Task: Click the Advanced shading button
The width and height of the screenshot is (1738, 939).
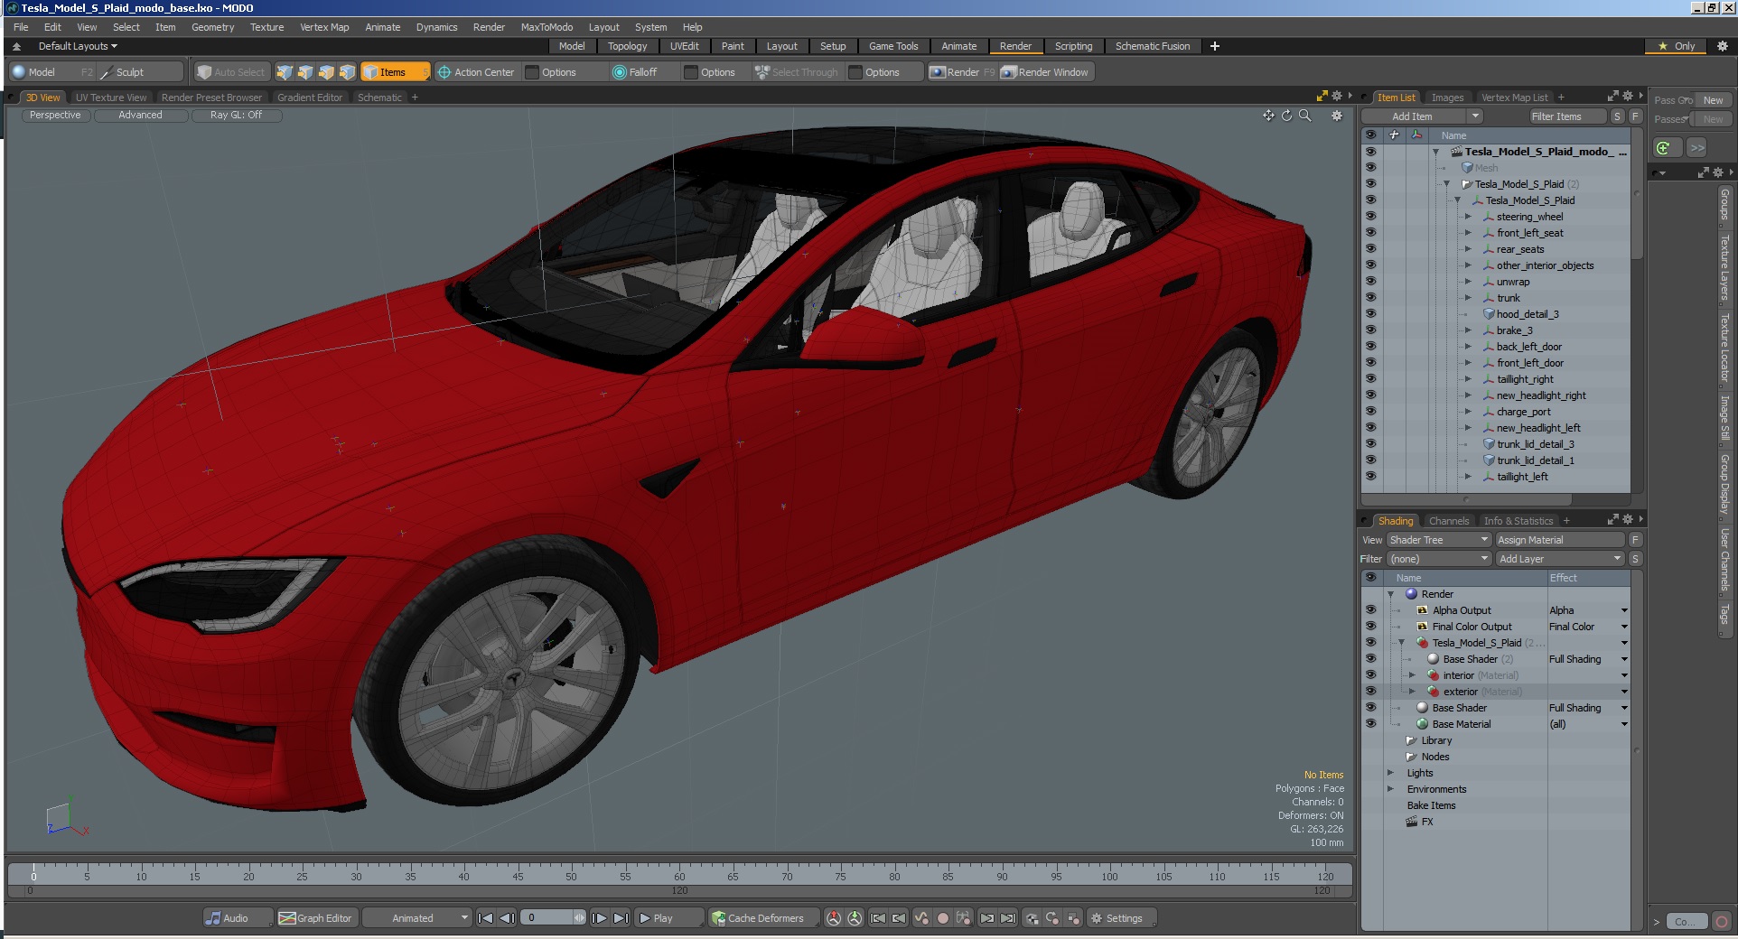Action: [140, 116]
